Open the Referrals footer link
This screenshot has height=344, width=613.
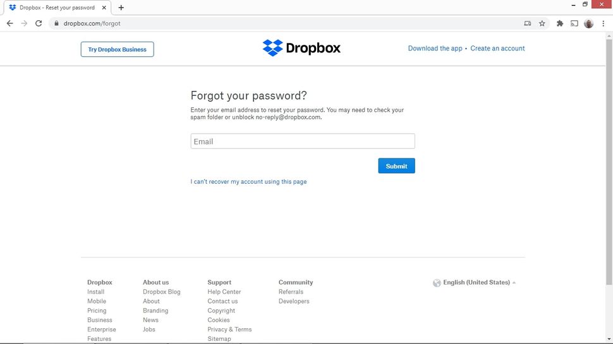click(291, 292)
